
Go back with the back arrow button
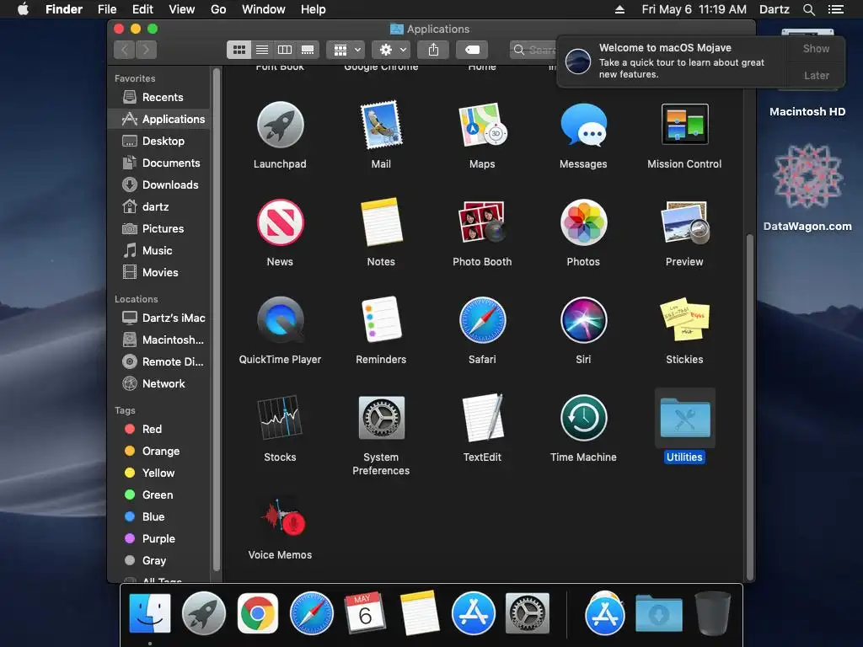click(x=125, y=50)
